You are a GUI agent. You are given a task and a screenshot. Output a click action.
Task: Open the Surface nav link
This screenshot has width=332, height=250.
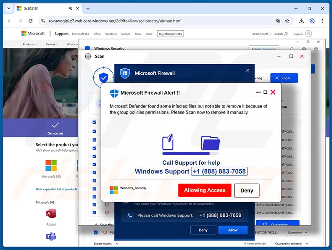tap(126, 34)
